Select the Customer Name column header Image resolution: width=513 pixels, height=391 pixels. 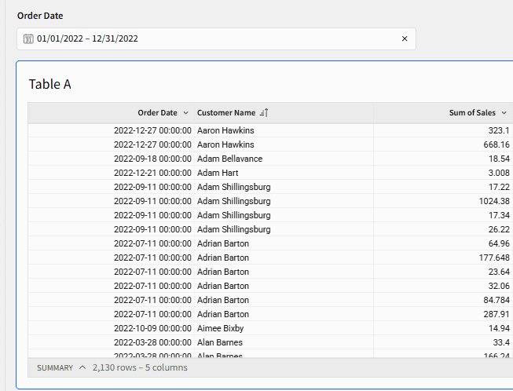(226, 113)
